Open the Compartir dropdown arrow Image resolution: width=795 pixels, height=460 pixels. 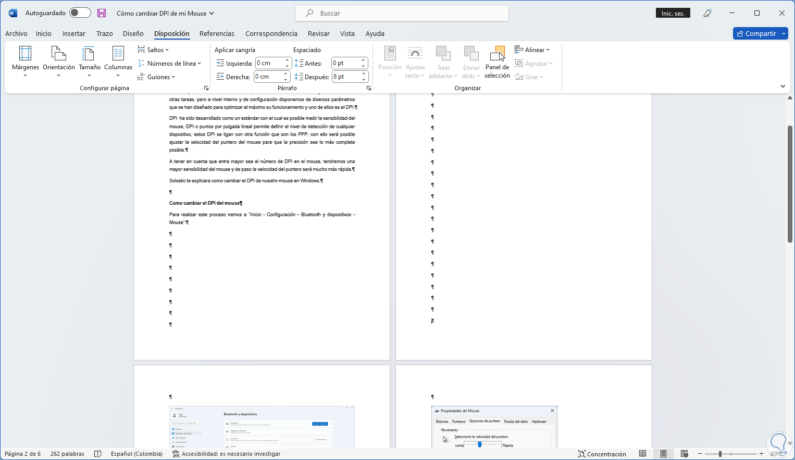tap(785, 33)
